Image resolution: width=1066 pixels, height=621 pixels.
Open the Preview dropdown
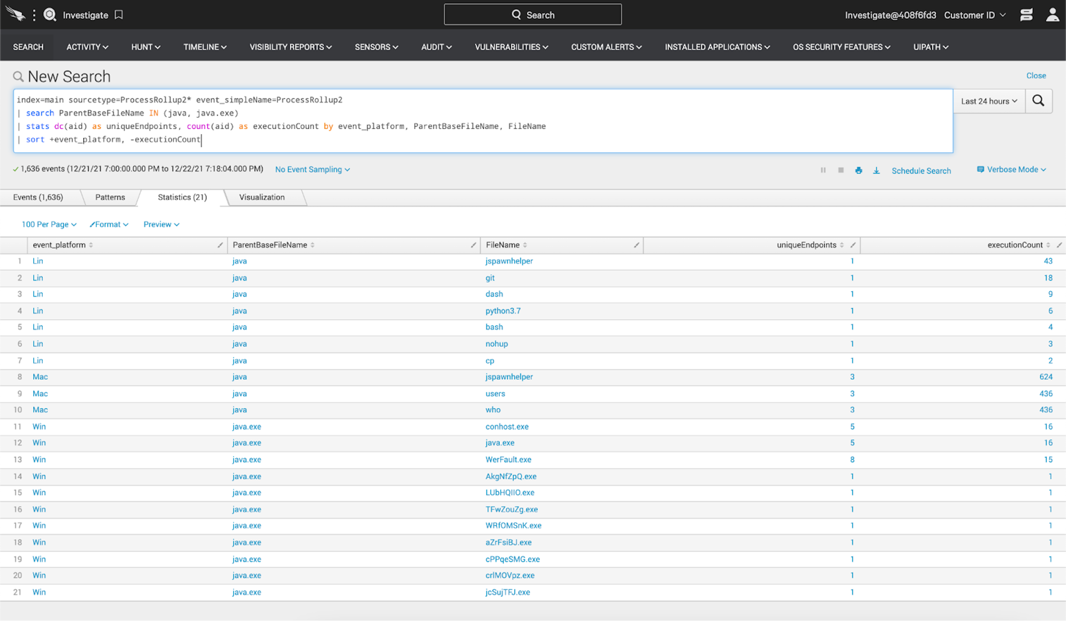161,224
